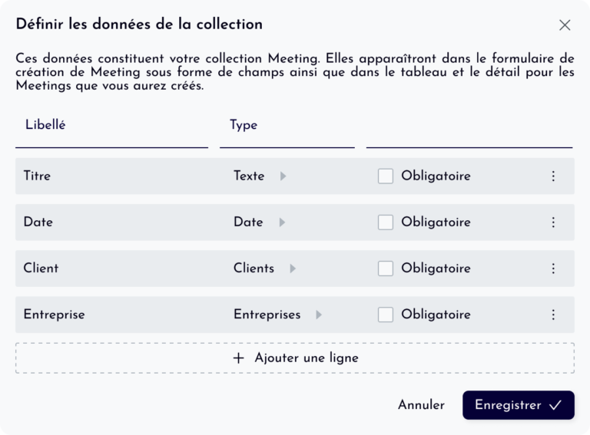Save with the Enregistrer button
Viewport: 590px width, 435px height.
[x=518, y=405]
